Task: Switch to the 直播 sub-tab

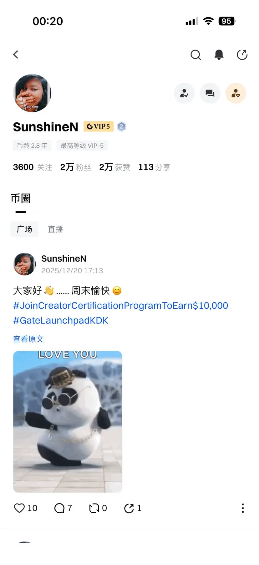Action: pyautogui.click(x=55, y=229)
